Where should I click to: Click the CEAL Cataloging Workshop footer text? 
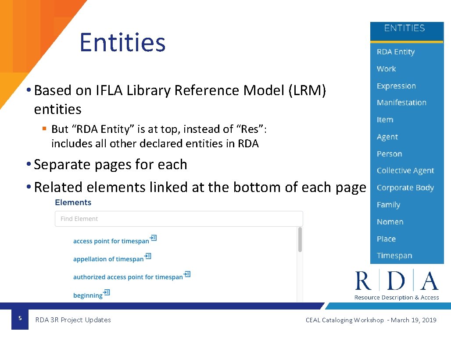tap(371, 320)
